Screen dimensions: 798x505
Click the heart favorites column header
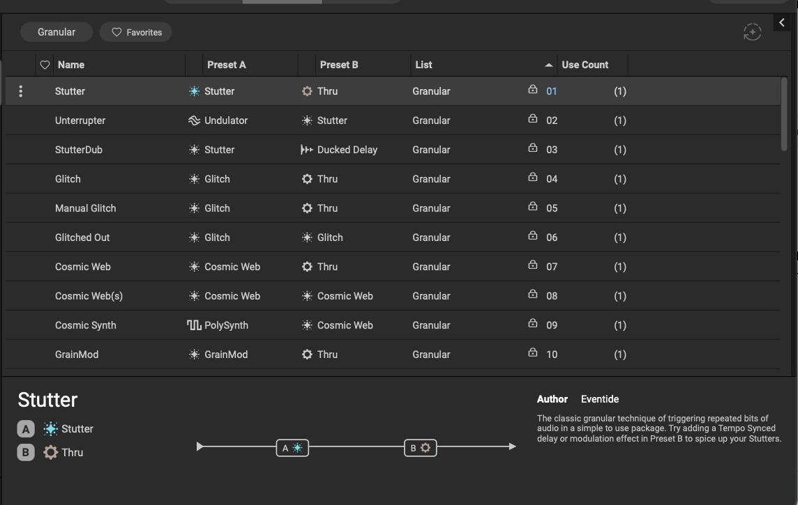coord(45,65)
